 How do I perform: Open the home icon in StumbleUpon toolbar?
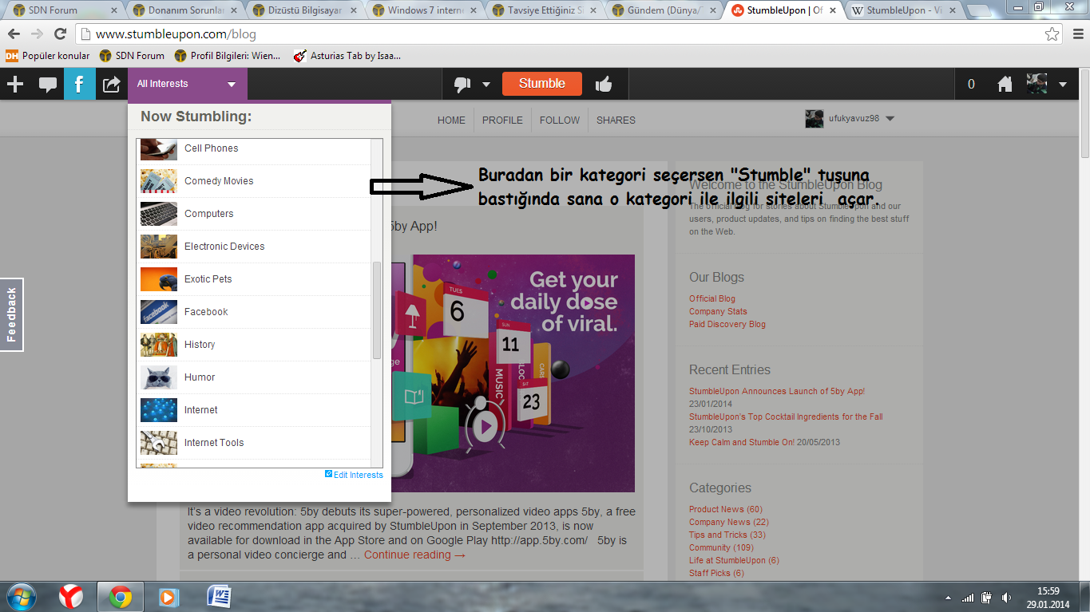1005,84
